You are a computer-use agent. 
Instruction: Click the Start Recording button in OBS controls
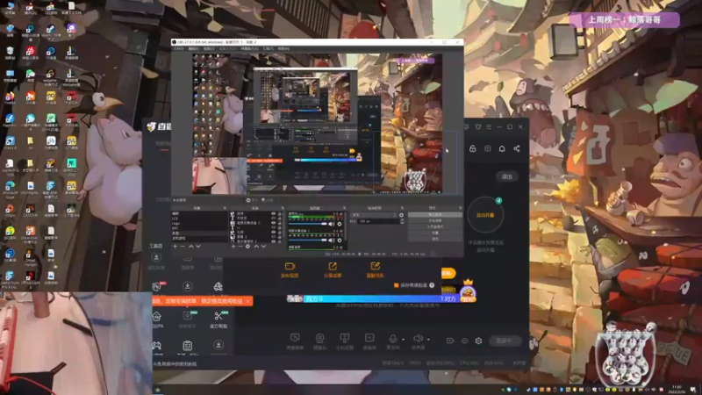click(434, 221)
